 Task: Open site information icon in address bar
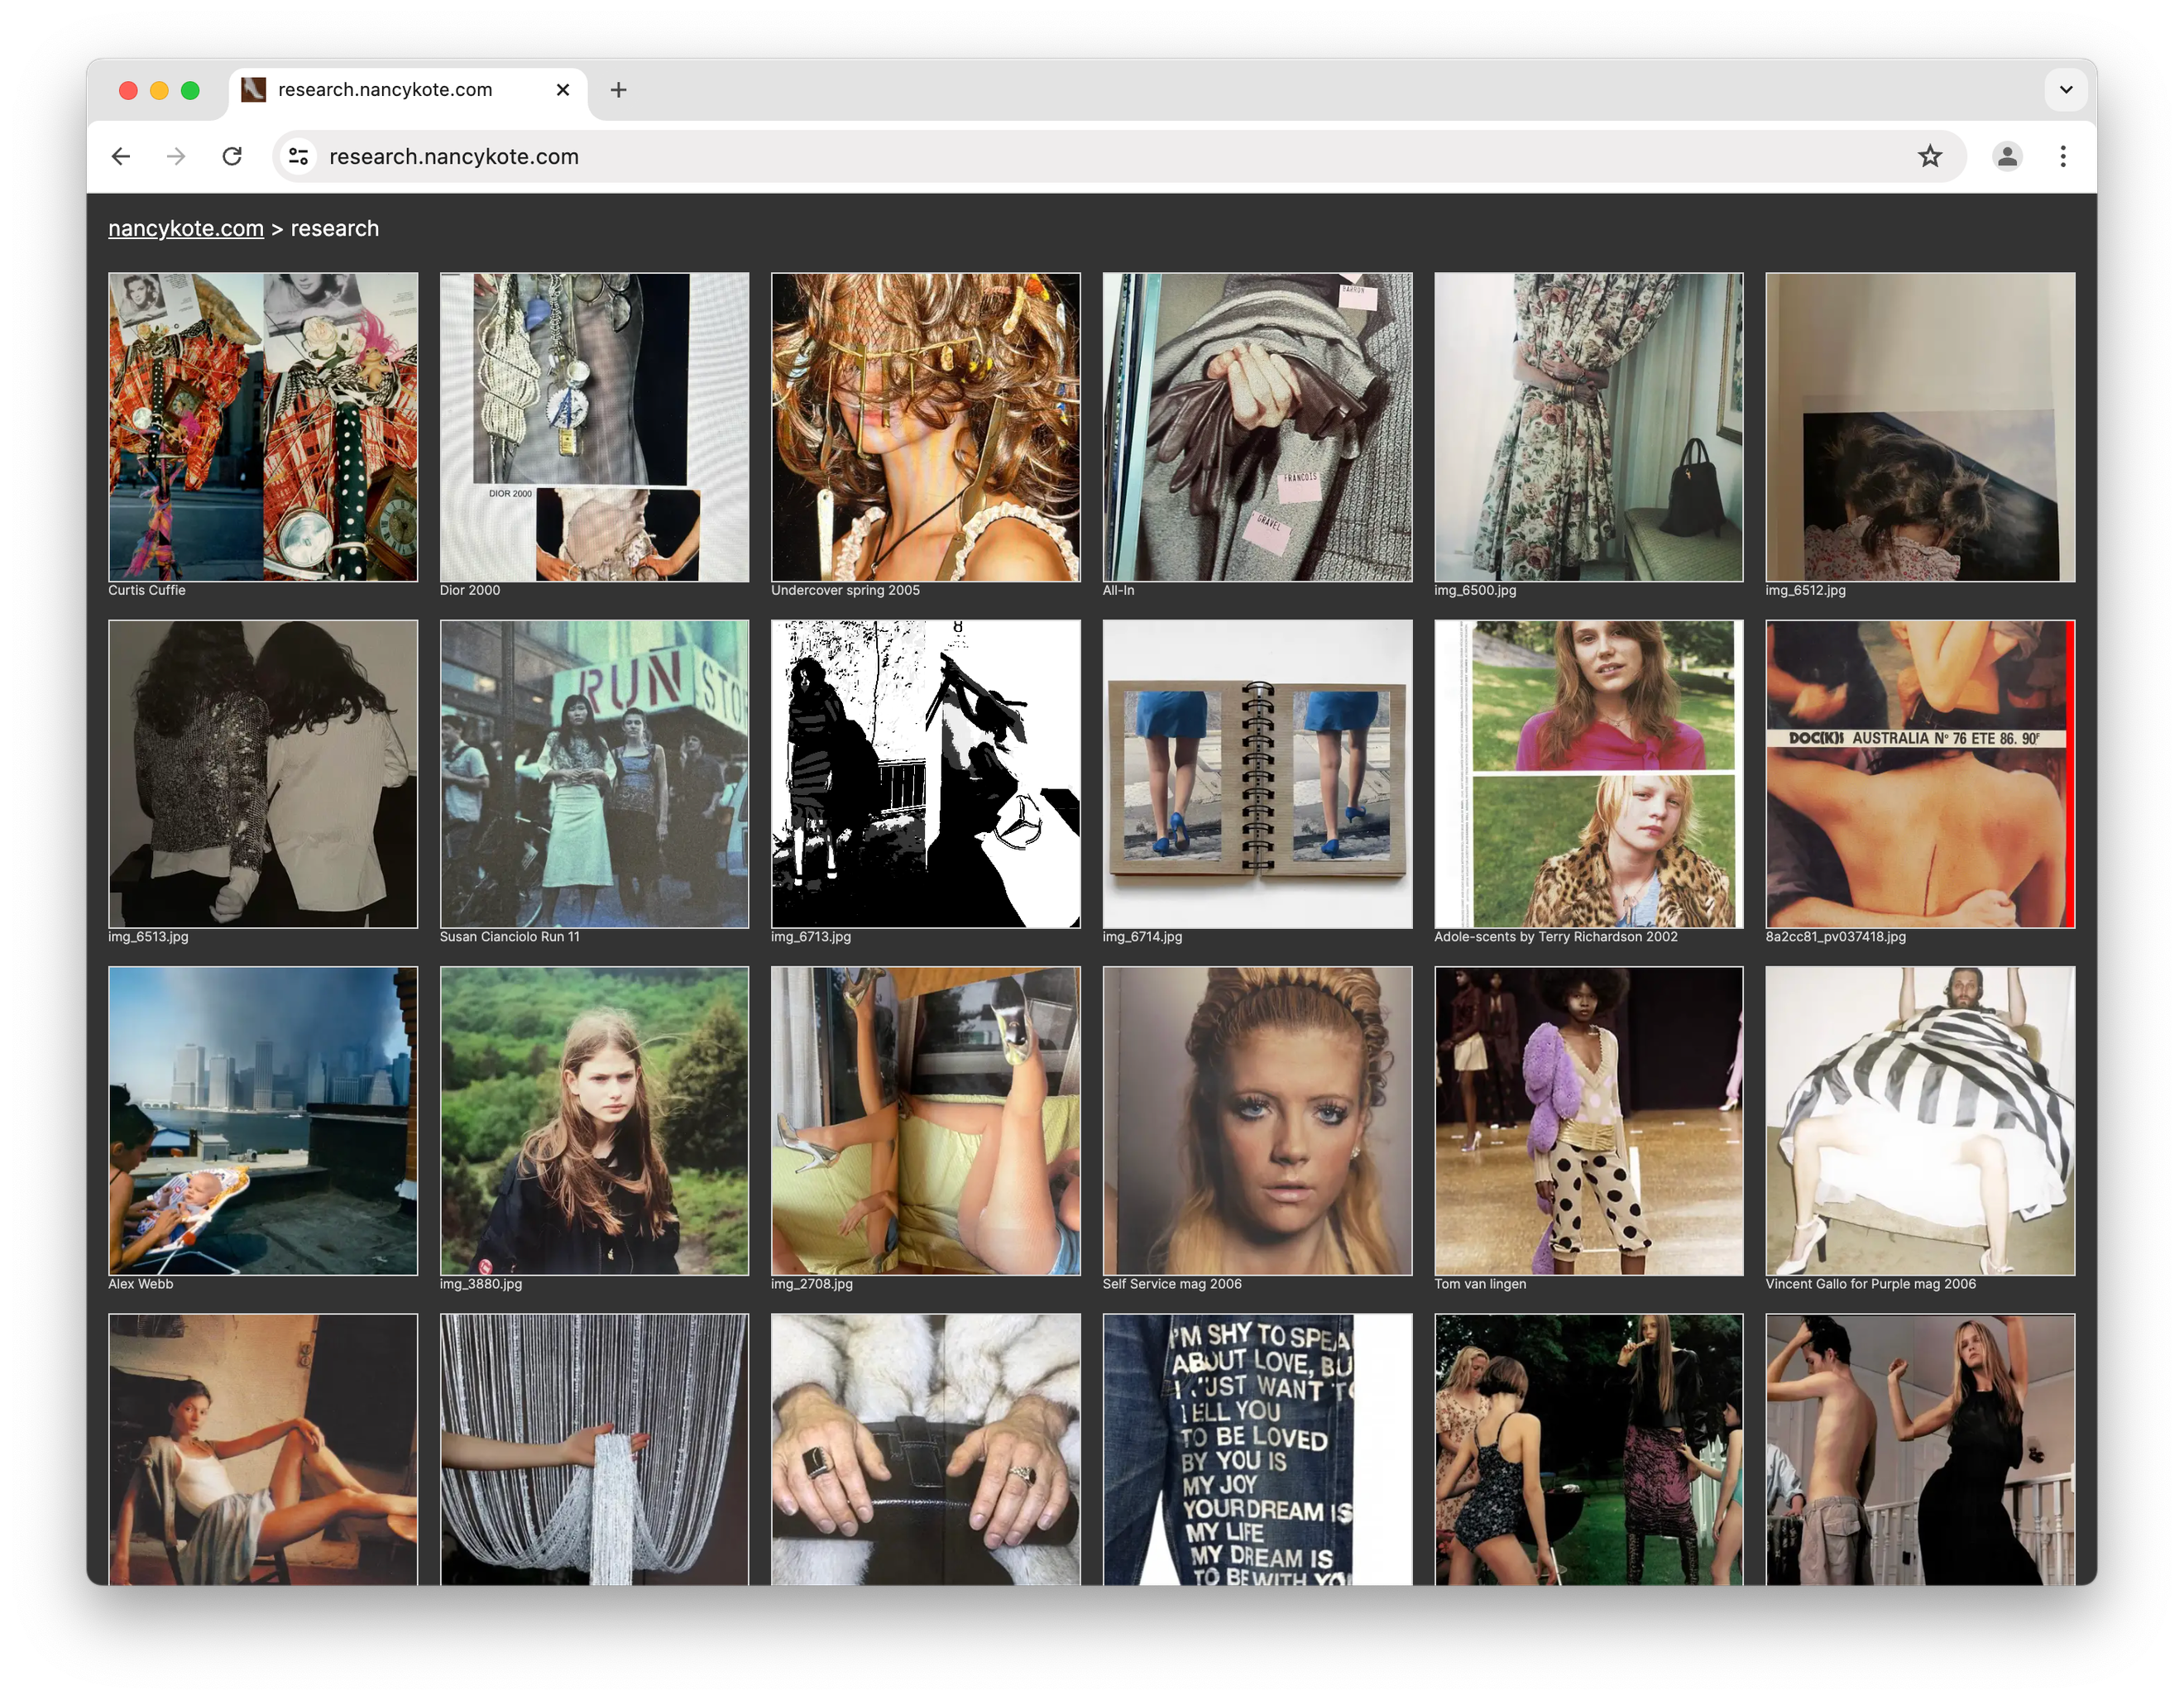tap(298, 156)
